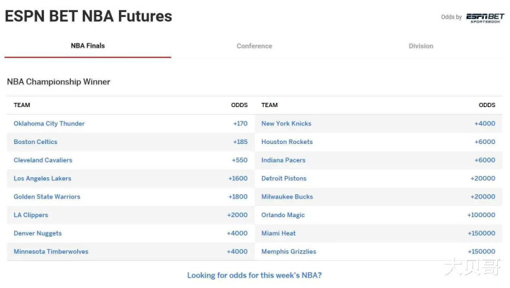Open the Memphis Grizzlies team link

pyautogui.click(x=289, y=252)
